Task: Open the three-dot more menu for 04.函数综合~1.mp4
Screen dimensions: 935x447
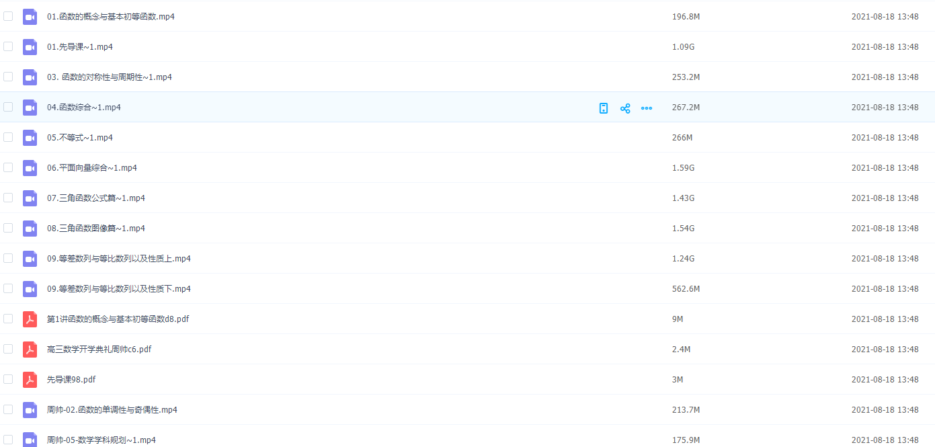Action: [x=647, y=108]
